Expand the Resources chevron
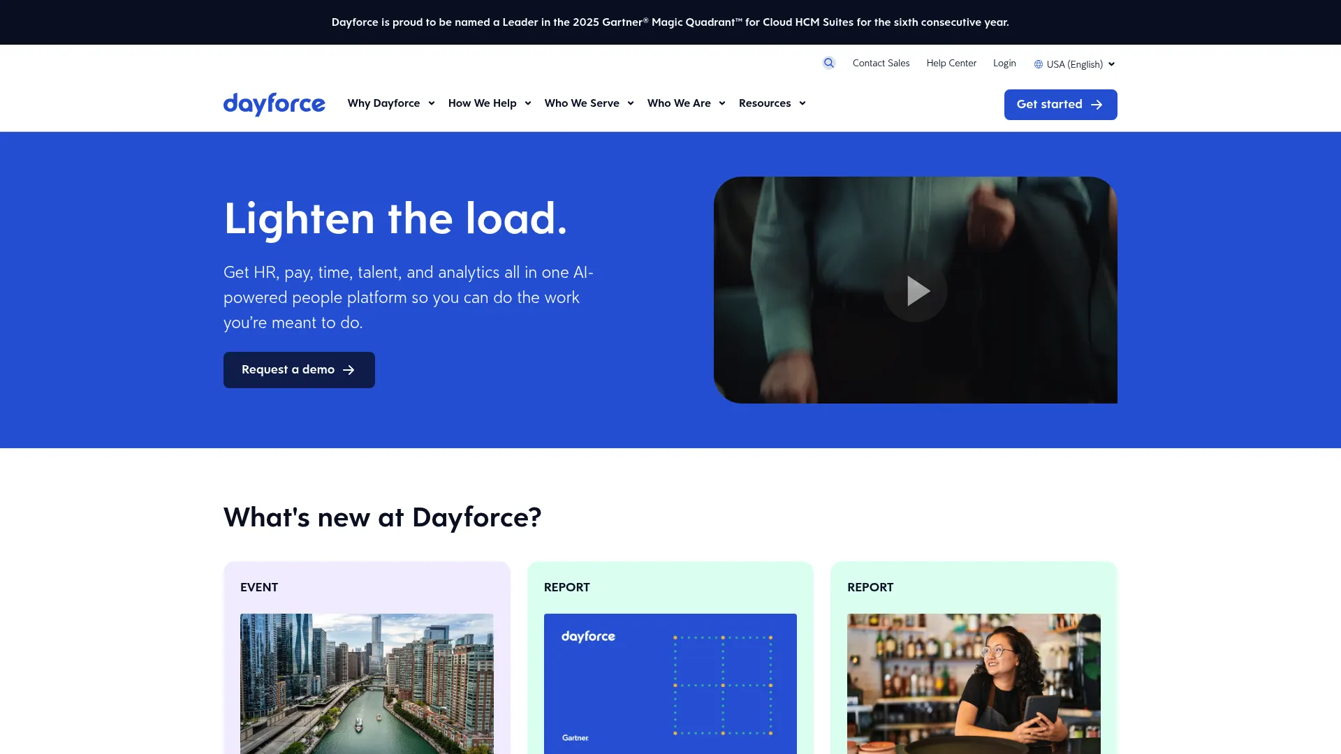The width and height of the screenshot is (1341, 754). point(803,103)
